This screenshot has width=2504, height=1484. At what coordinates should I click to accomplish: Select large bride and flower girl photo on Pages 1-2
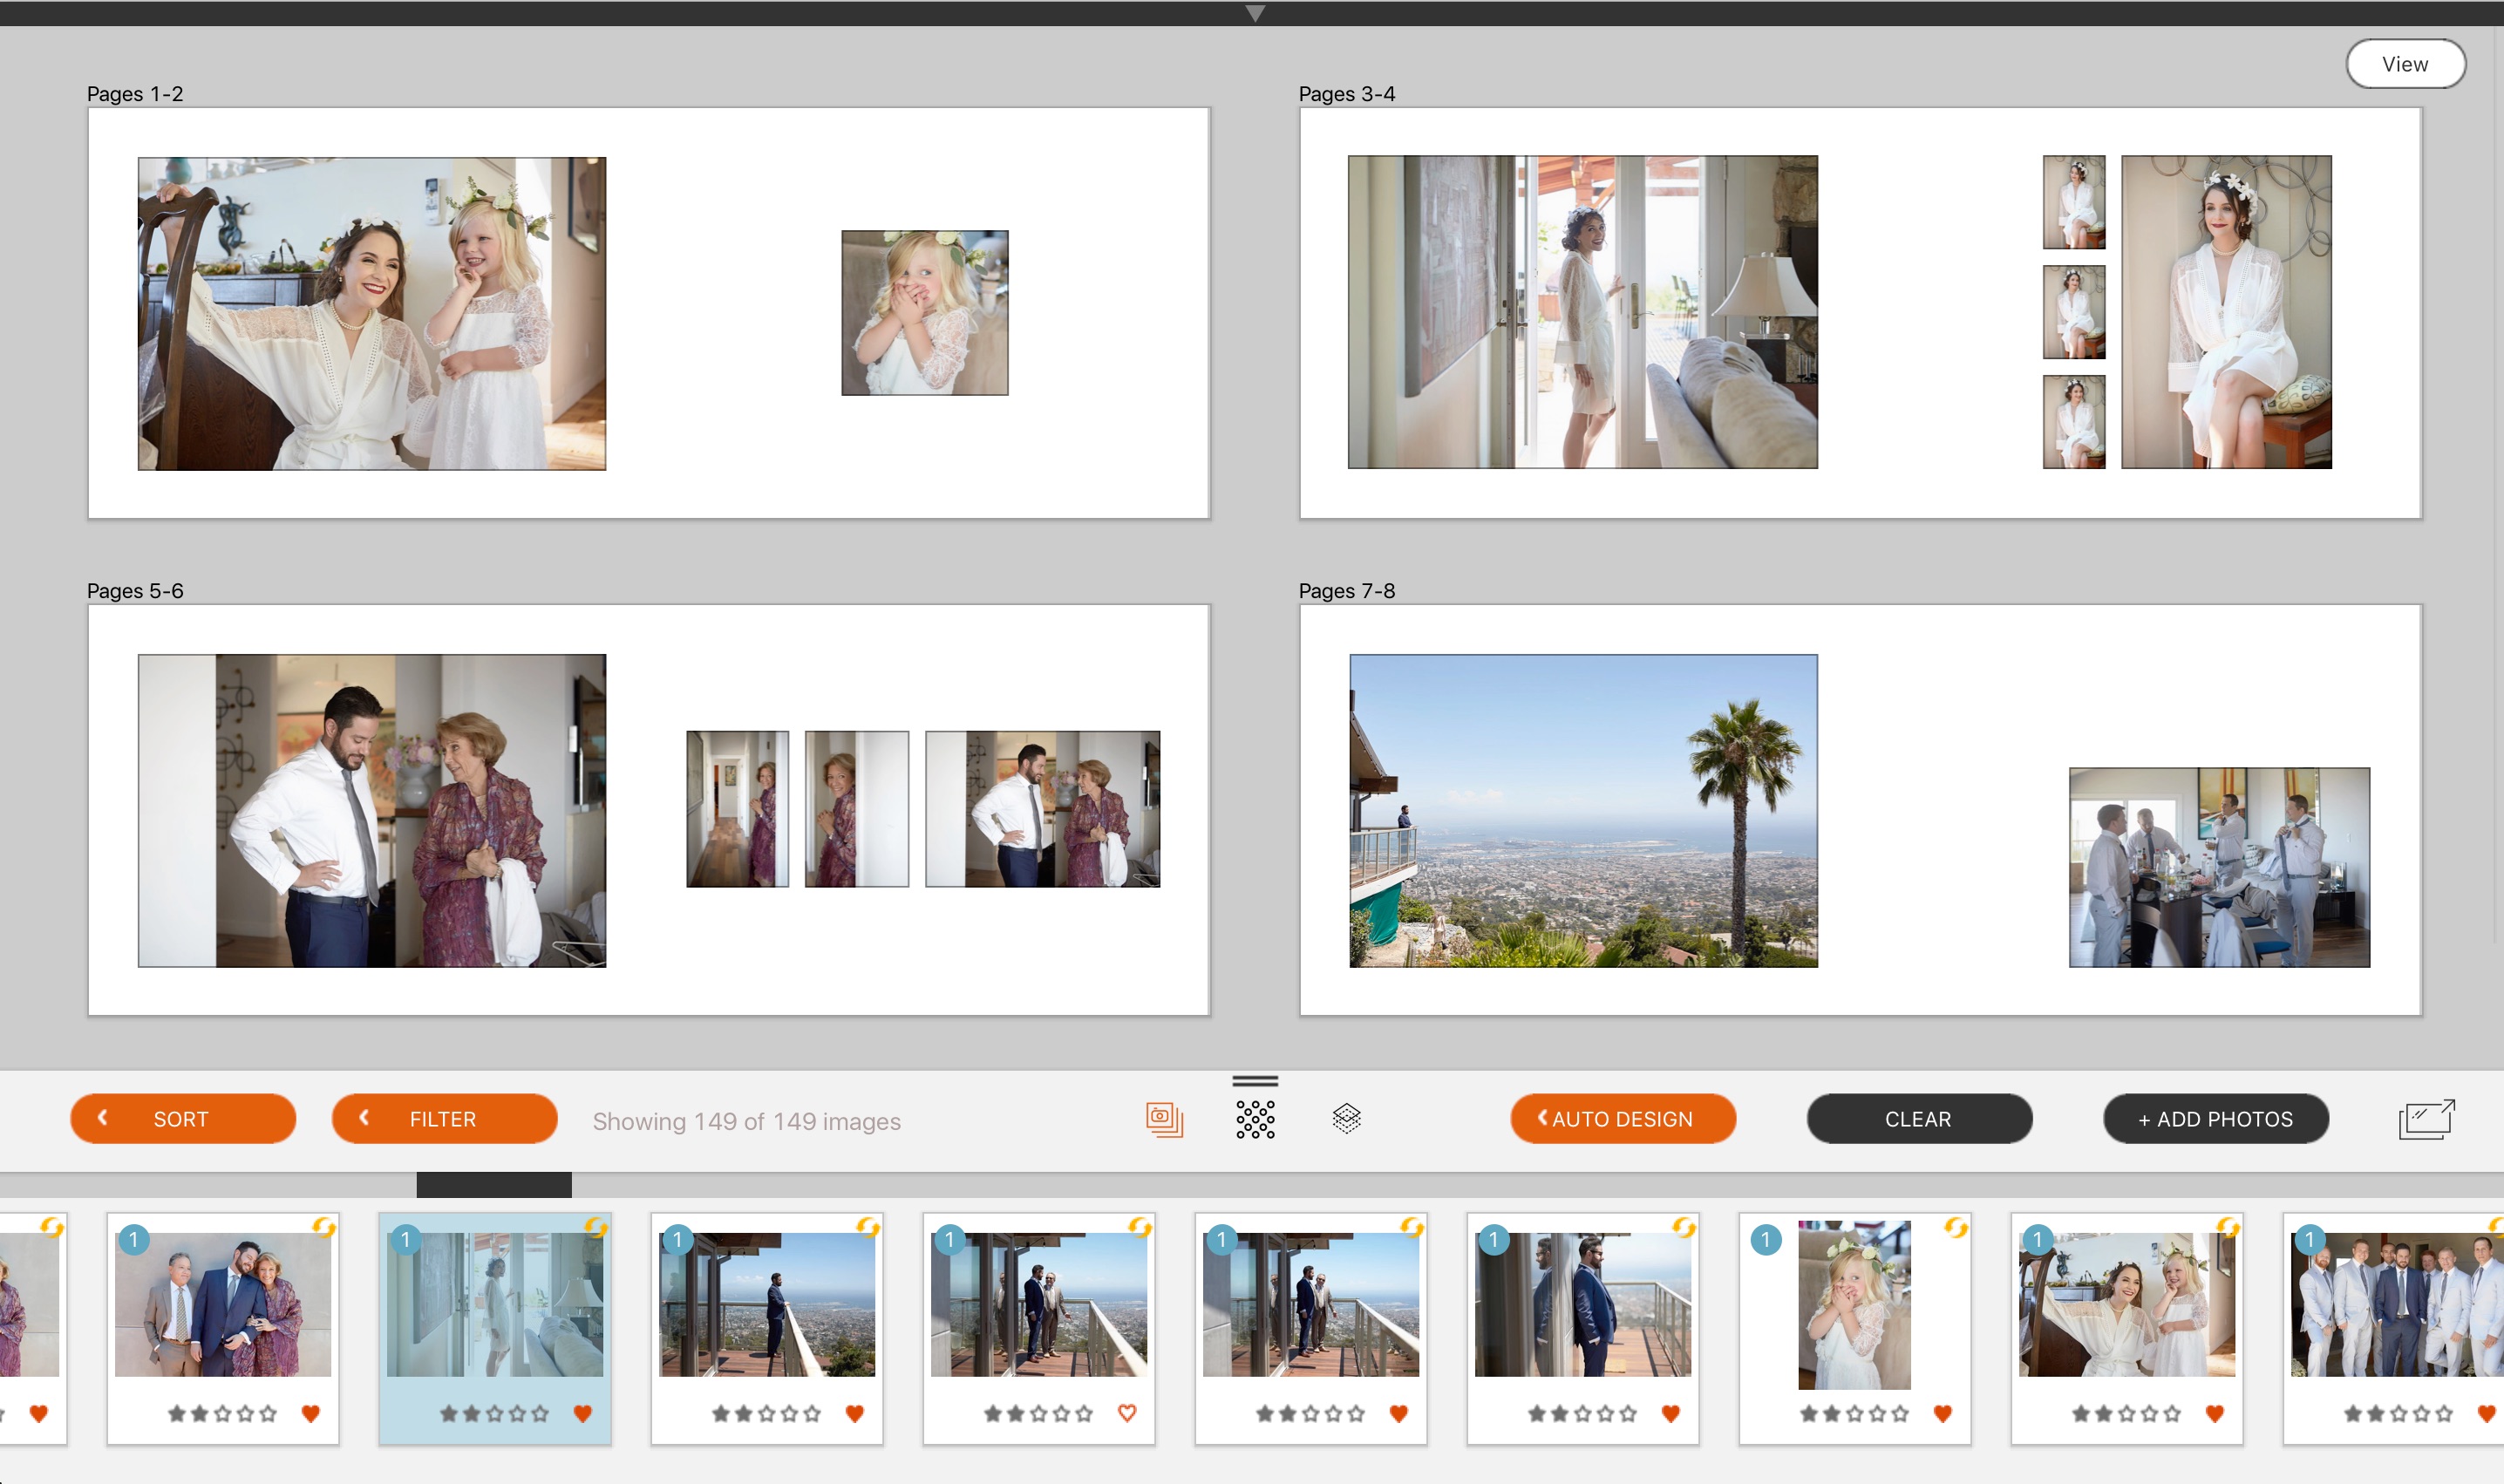click(372, 313)
